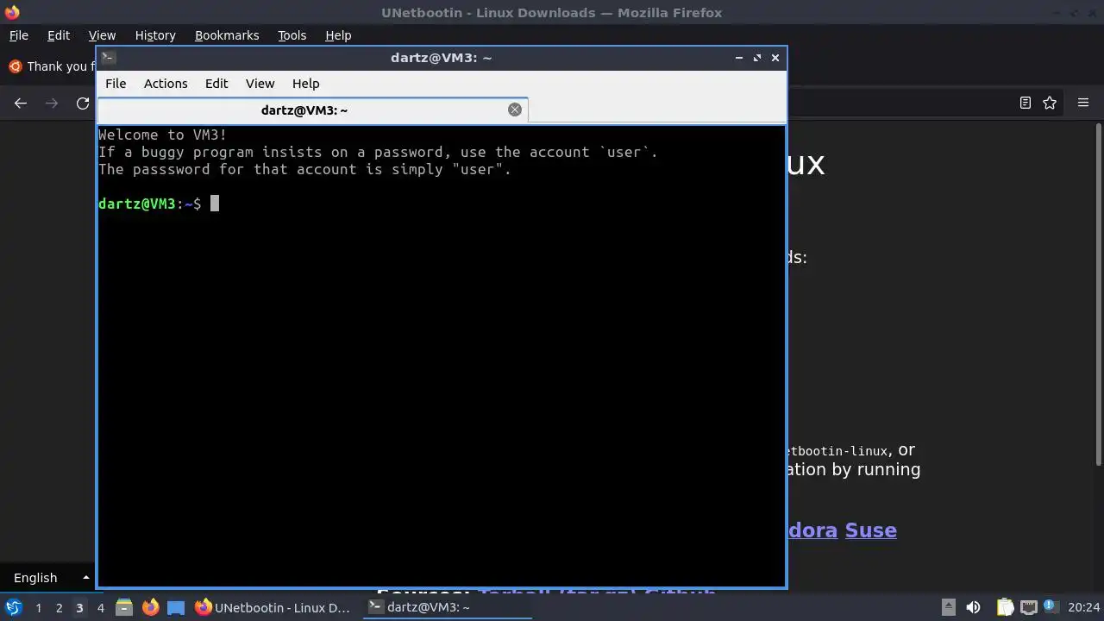Viewport: 1104px width, 621px height.
Task: Maximize the terminal window
Action: pyautogui.click(x=757, y=58)
